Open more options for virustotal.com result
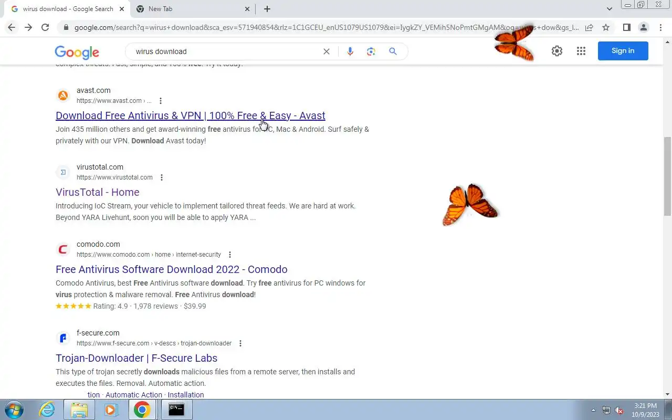672x420 pixels. (x=162, y=177)
